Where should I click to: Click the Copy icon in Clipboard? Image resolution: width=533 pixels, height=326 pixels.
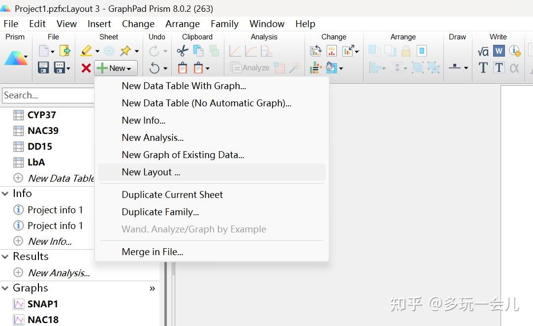pyautogui.click(x=198, y=51)
